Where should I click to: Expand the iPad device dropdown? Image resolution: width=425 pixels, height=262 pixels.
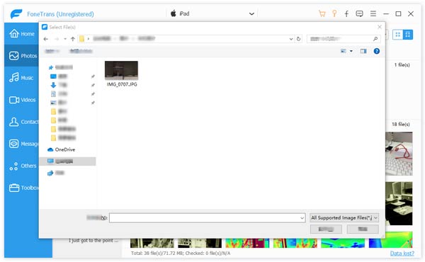(251, 14)
